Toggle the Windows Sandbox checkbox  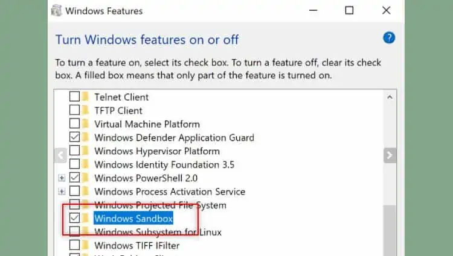click(74, 218)
